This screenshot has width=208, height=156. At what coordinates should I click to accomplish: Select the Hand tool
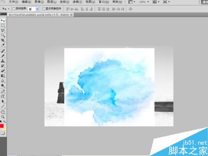coord(3,112)
